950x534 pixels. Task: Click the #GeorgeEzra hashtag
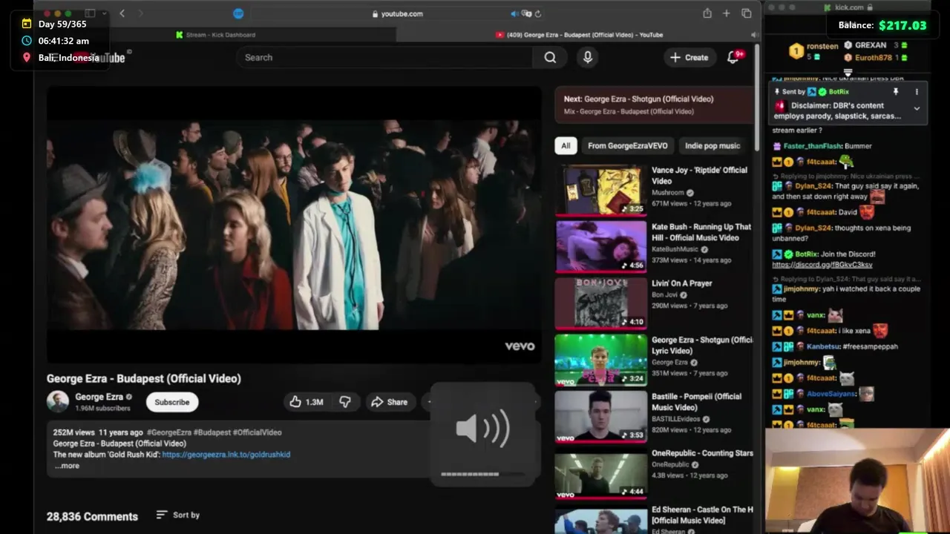point(169,432)
